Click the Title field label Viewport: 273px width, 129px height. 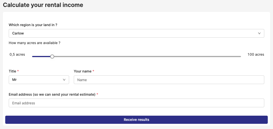pos(12,71)
